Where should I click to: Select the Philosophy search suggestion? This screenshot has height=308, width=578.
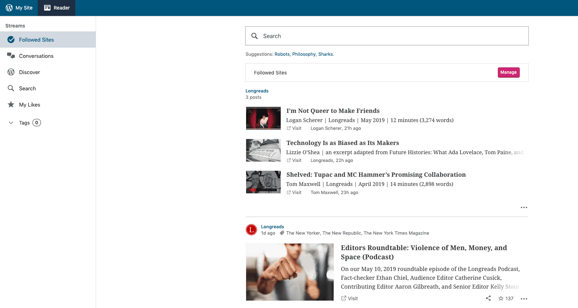pos(304,54)
